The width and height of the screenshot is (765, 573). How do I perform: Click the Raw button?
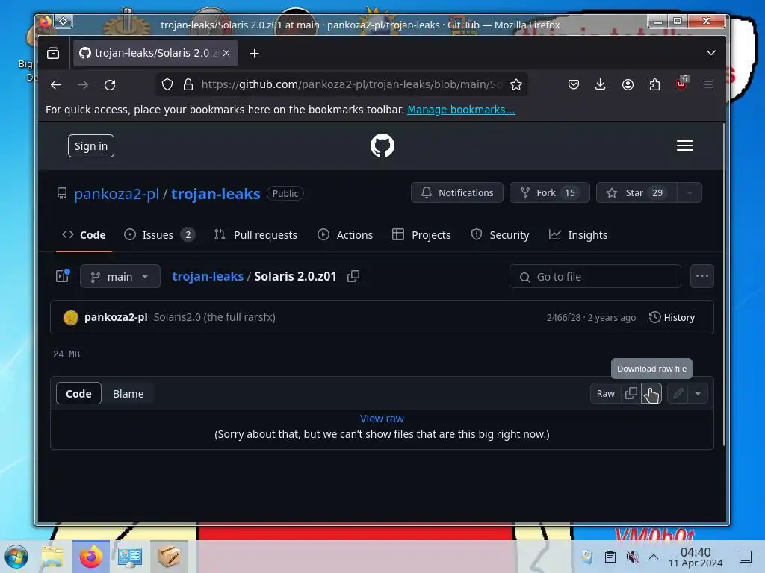click(605, 393)
